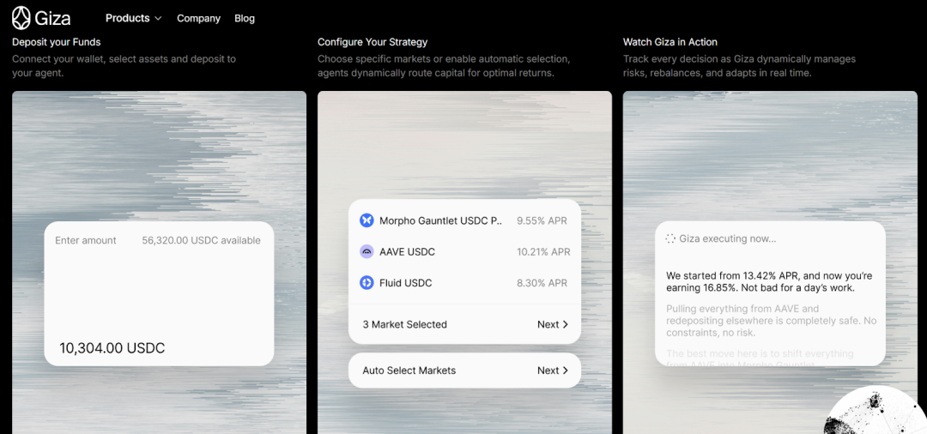Select the Morpho Gauntlet USDC market row
This screenshot has height=434, width=927.
(463, 220)
